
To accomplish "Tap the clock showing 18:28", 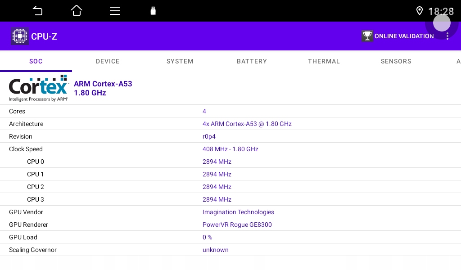I will (x=441, y=11).
